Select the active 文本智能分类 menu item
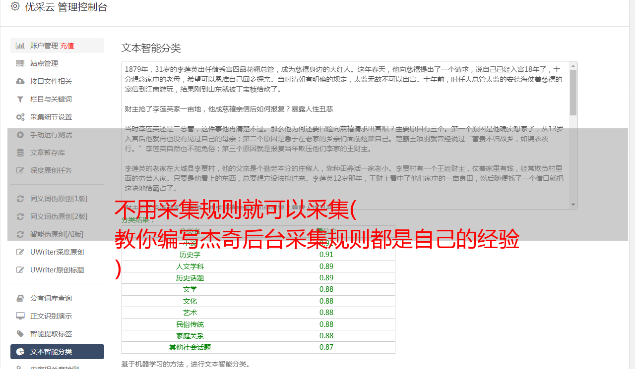 click(57, 352)
